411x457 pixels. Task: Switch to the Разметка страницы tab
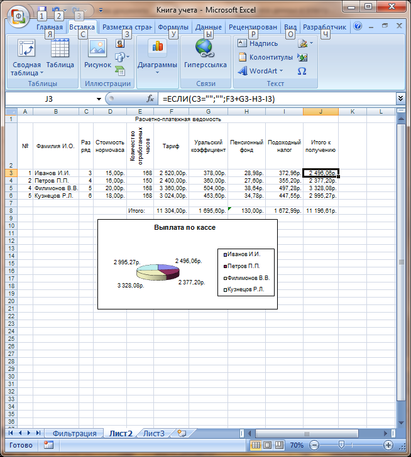coord(127,27)
